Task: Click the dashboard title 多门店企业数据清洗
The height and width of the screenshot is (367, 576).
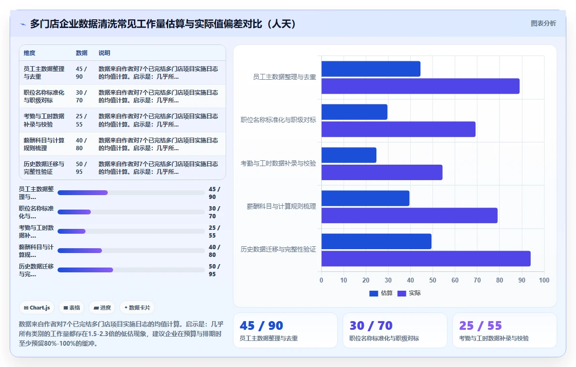Action: [163, 24]
